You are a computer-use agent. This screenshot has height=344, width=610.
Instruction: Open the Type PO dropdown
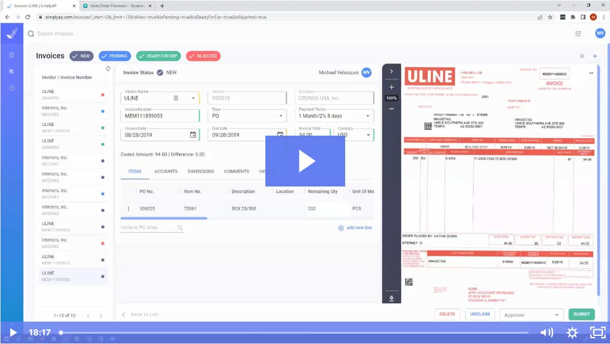247,116
